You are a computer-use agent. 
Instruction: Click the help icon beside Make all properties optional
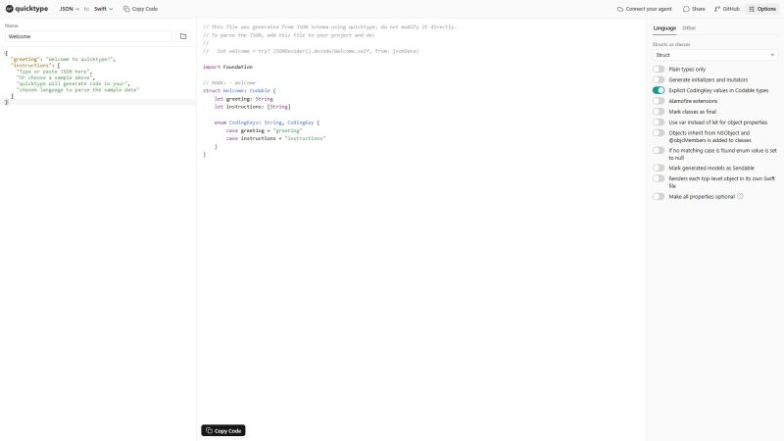tap(741, 196)
